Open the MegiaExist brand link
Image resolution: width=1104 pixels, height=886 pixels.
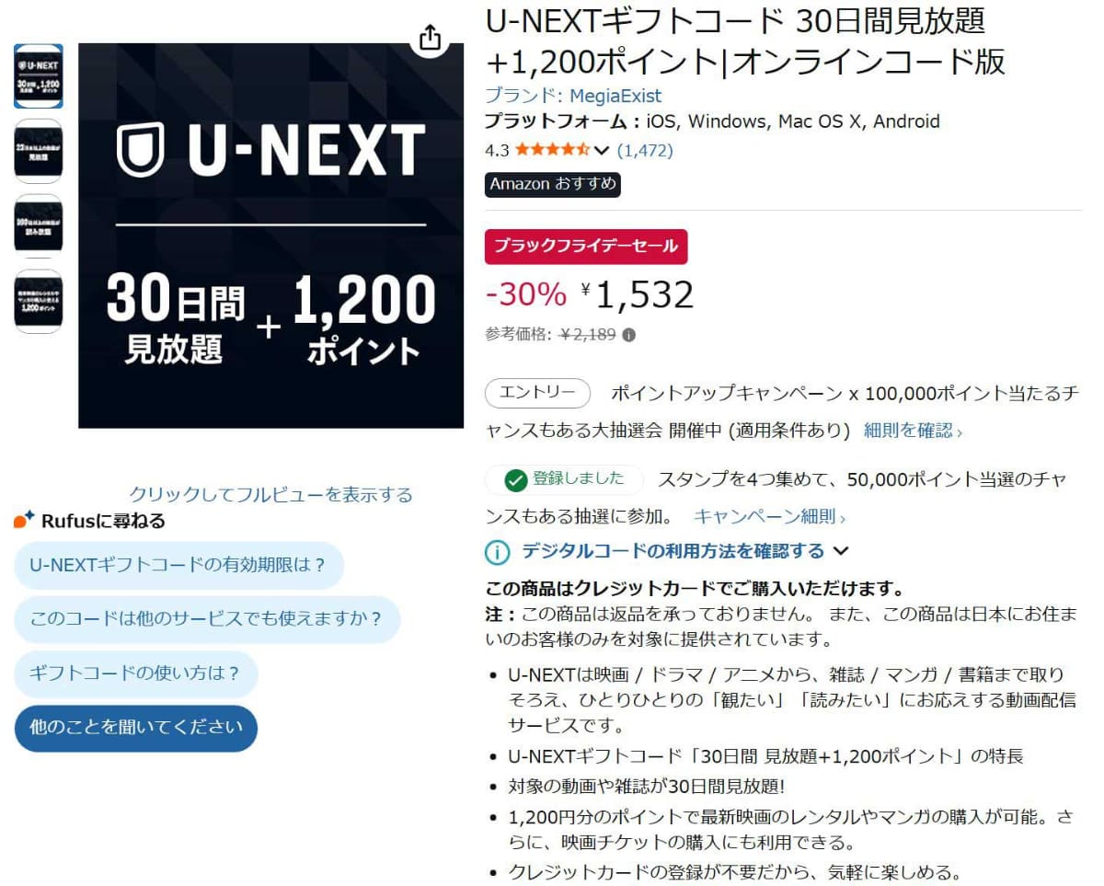(x=572, y=96)
